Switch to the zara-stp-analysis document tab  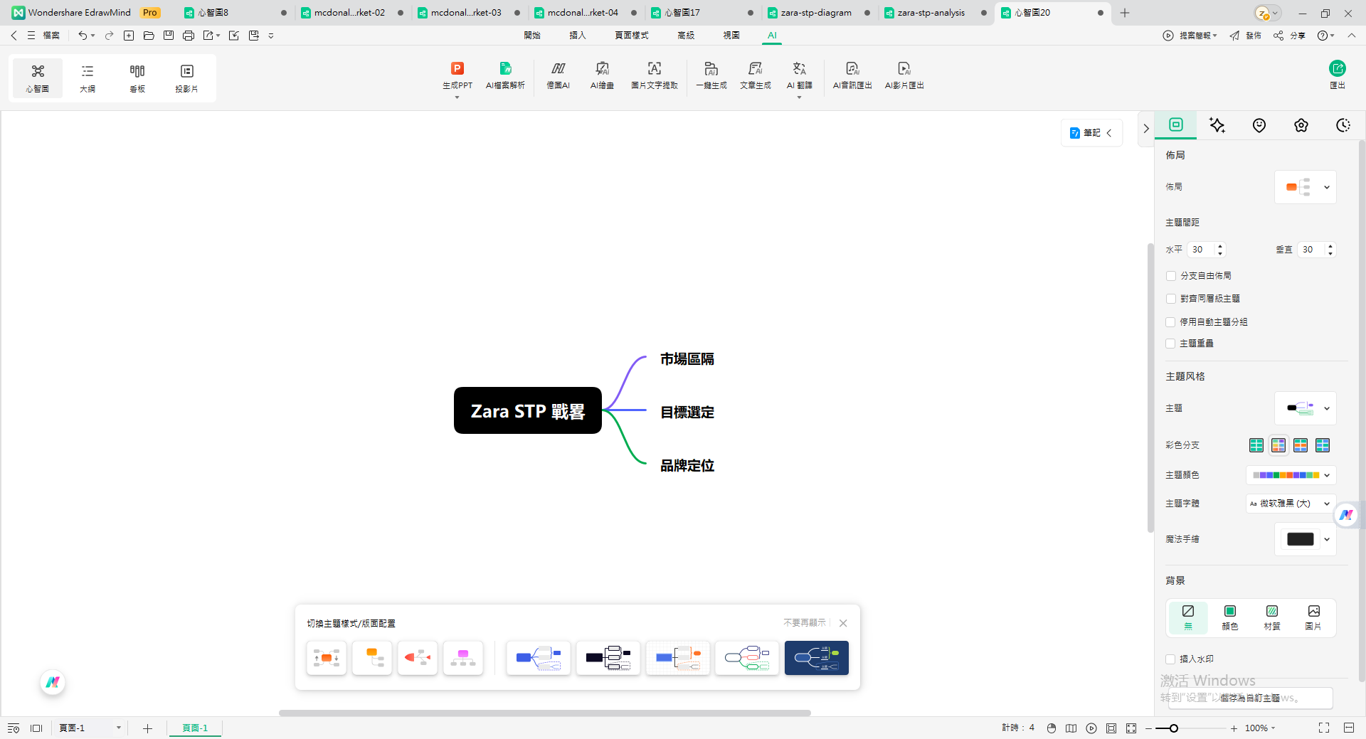[x=931, y=13]
